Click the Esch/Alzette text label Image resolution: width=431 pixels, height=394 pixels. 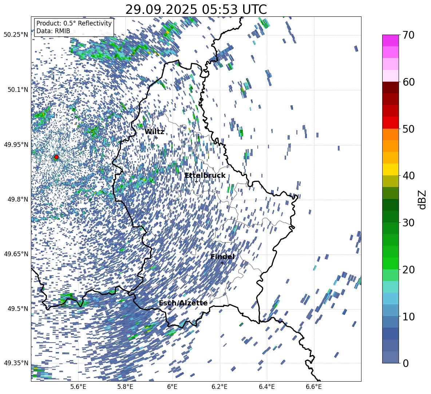click(183, 303)
